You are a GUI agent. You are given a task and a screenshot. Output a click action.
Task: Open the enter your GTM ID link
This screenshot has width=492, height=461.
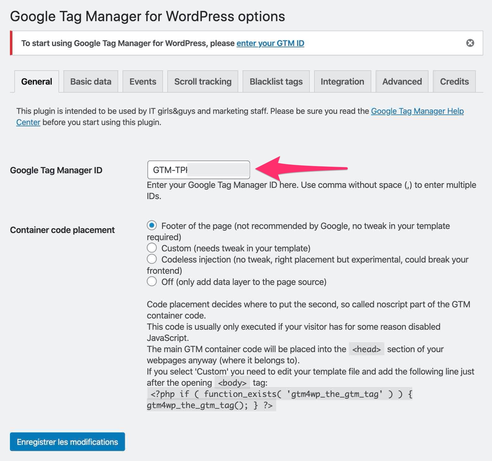(x=270, y=43)
